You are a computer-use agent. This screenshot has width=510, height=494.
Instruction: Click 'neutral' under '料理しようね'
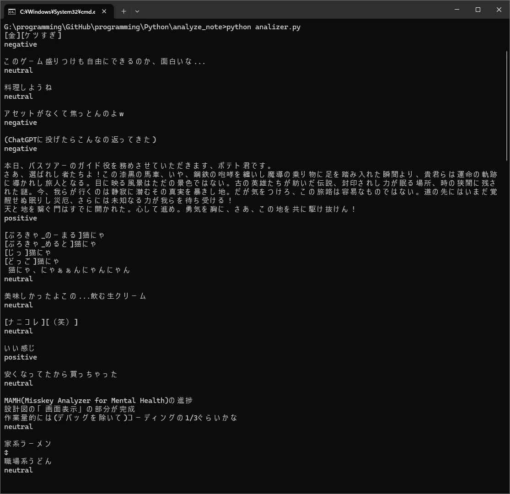tap(19, 96)
